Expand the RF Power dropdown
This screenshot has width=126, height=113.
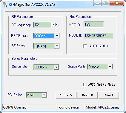pos(57,46)
